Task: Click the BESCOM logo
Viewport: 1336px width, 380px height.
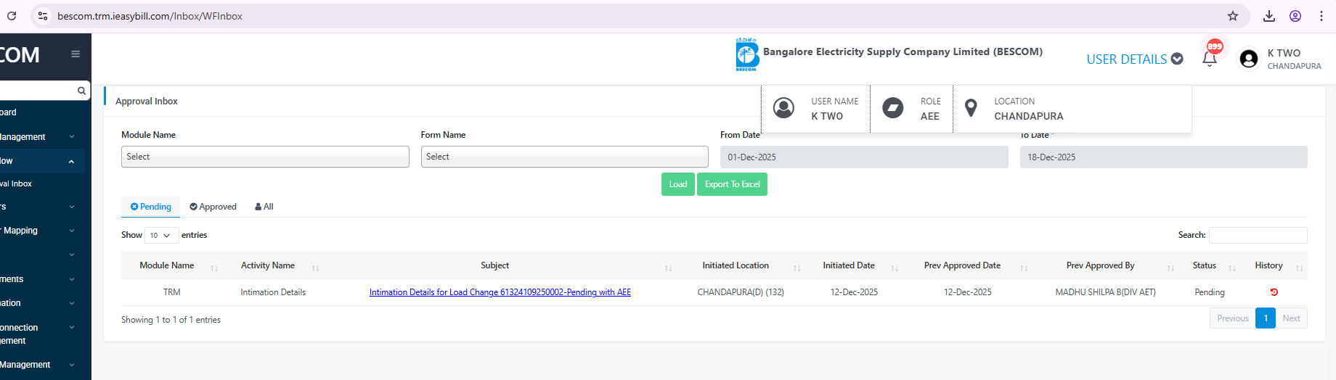Action: [x=747, y=54]
